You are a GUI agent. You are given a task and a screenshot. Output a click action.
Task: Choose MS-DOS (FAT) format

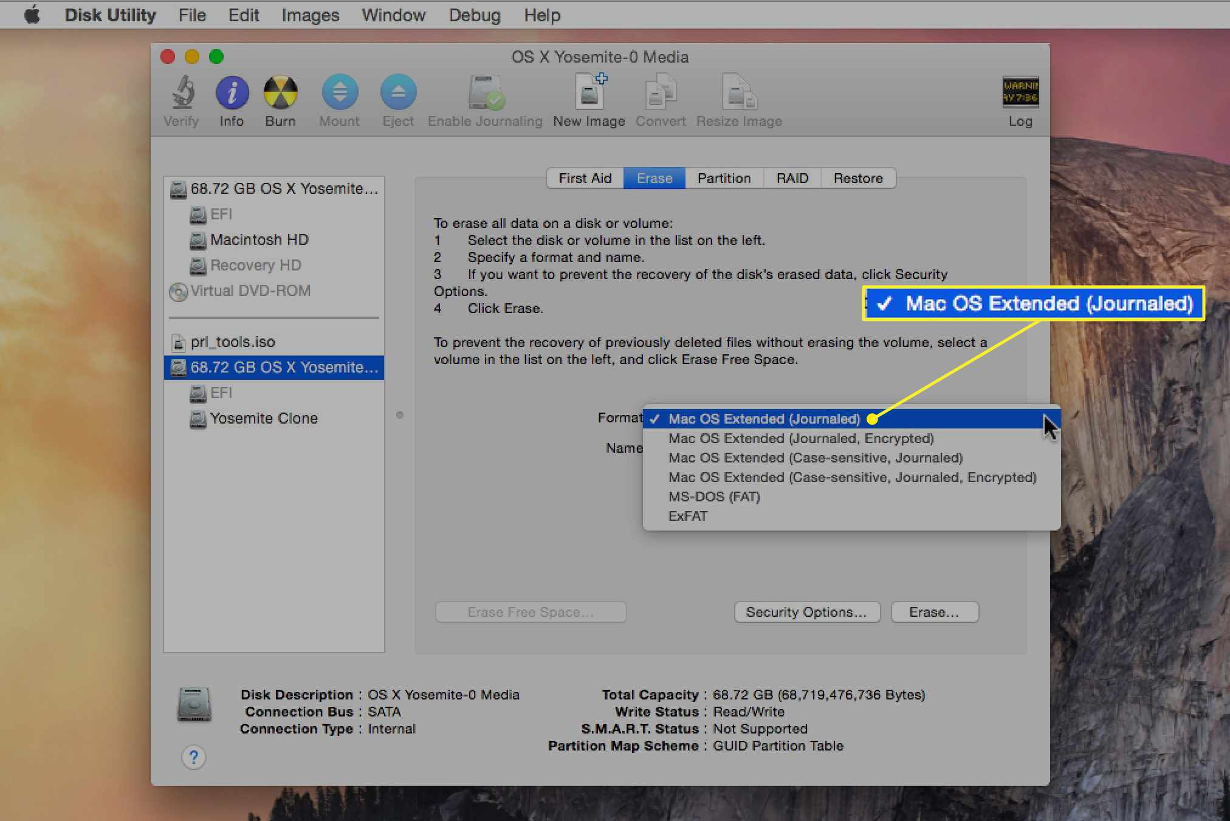tap(851, 496)
